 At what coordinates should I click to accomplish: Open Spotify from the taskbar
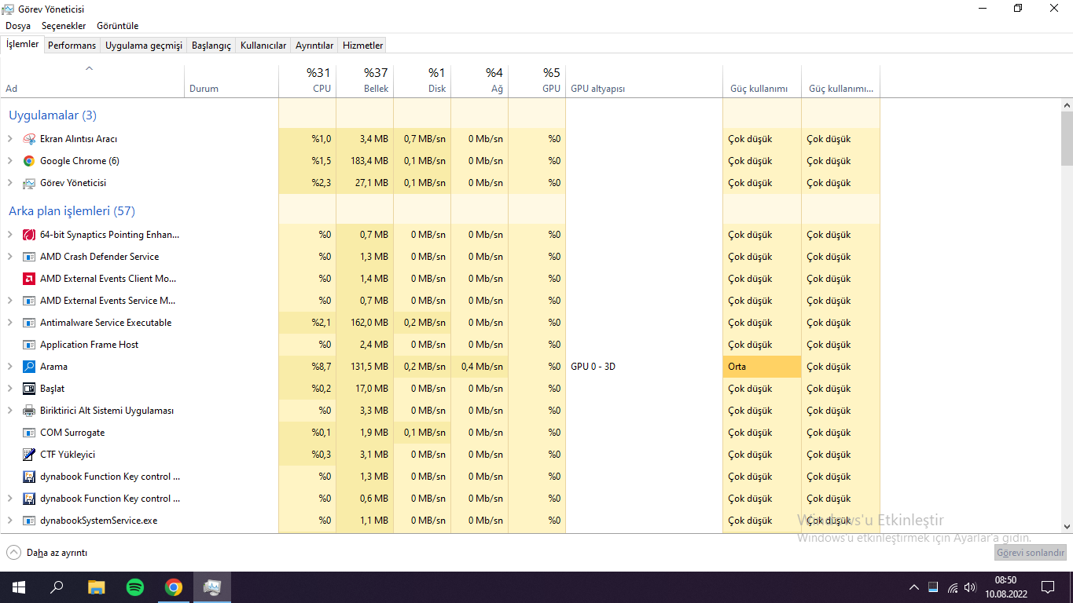click(135, 587)
